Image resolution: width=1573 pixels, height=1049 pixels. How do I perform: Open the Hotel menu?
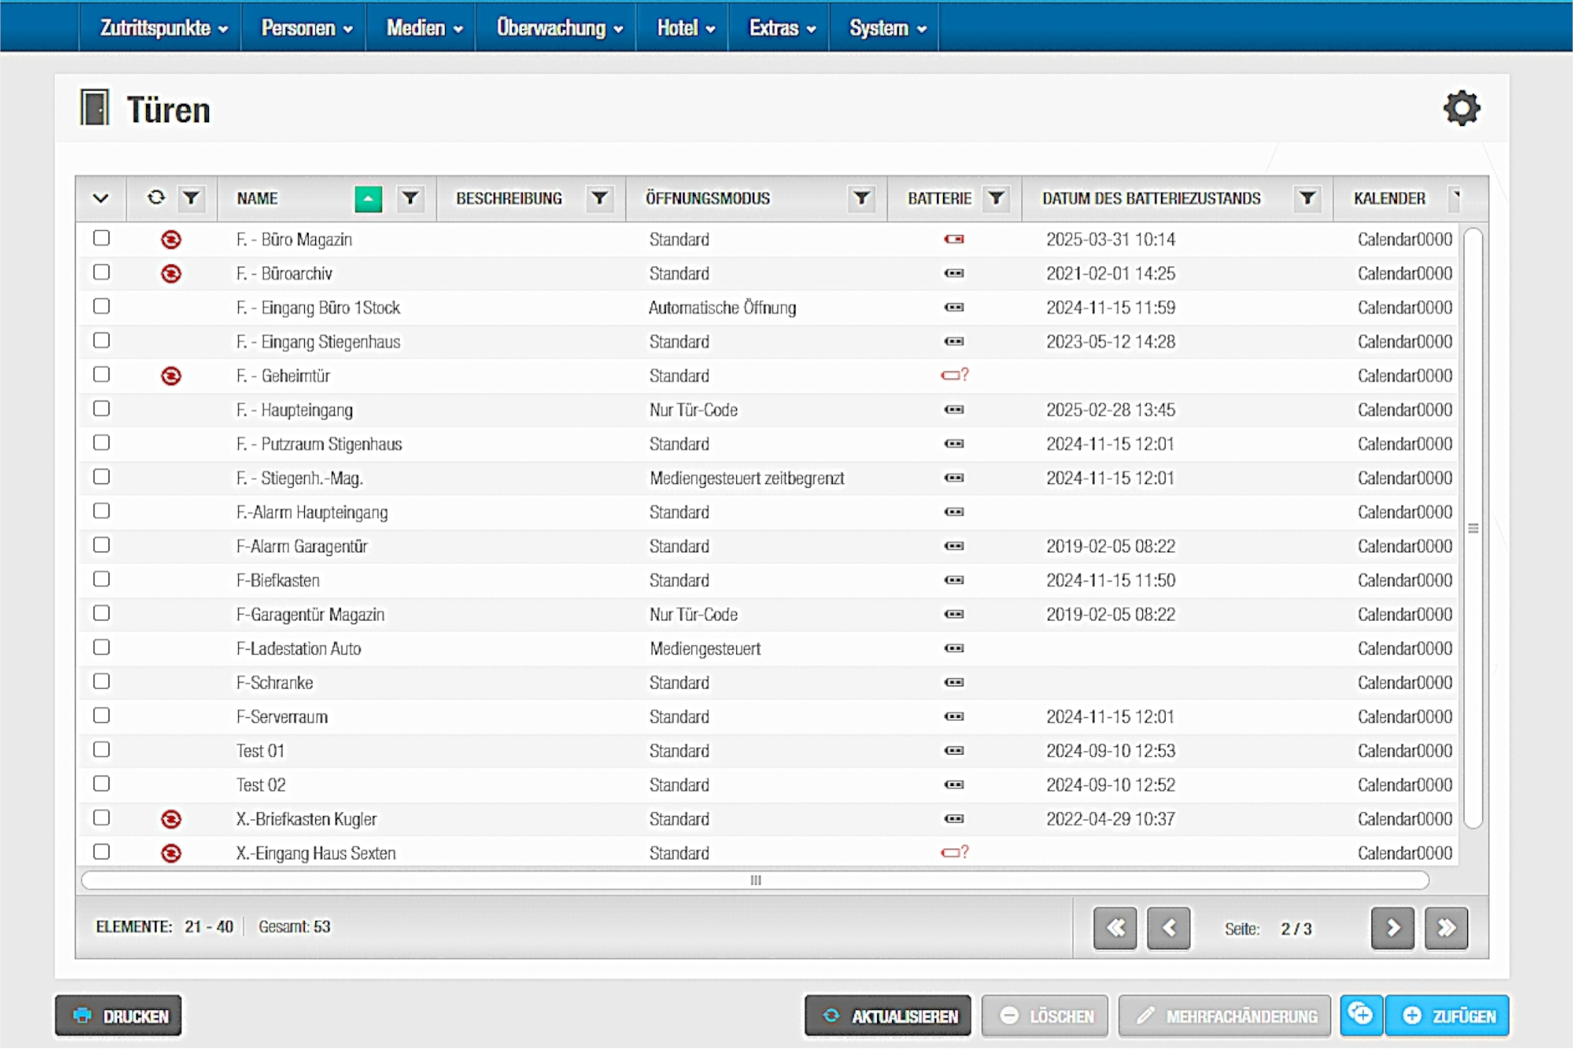pos(685,28)
